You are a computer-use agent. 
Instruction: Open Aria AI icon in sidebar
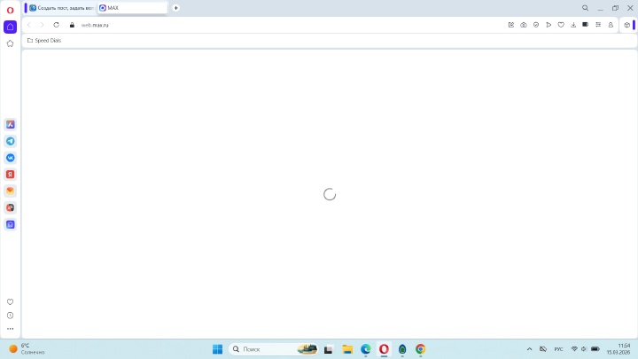click(x=11, y=125)
